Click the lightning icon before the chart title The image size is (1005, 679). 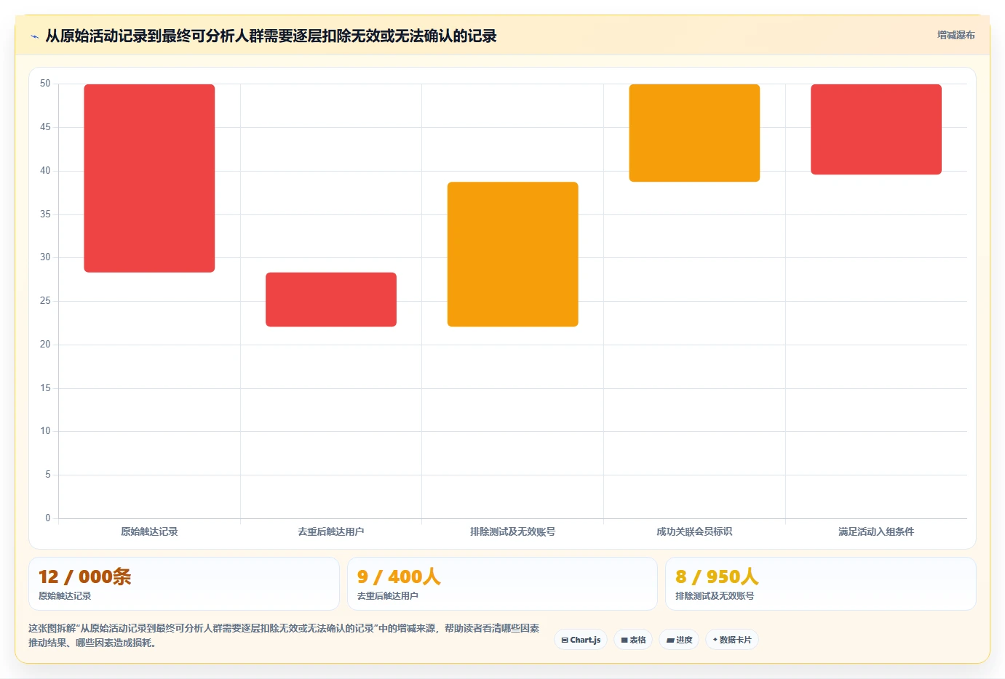pos(35,36)
